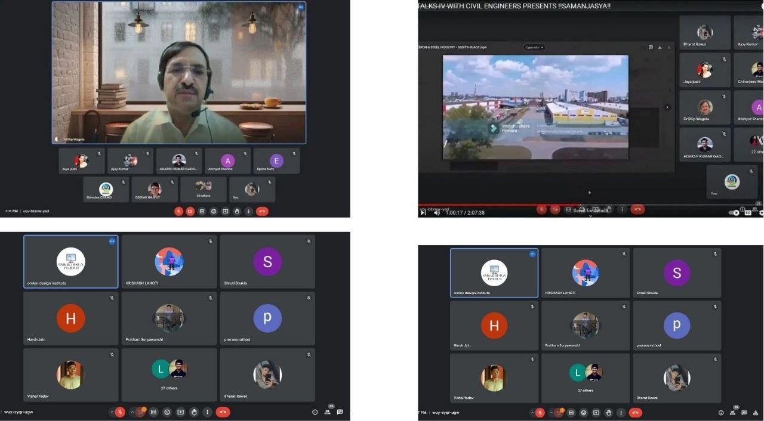End the call in the lower-right meeting screenshot
The image size is (764, 421).
(x=635, y=413)
